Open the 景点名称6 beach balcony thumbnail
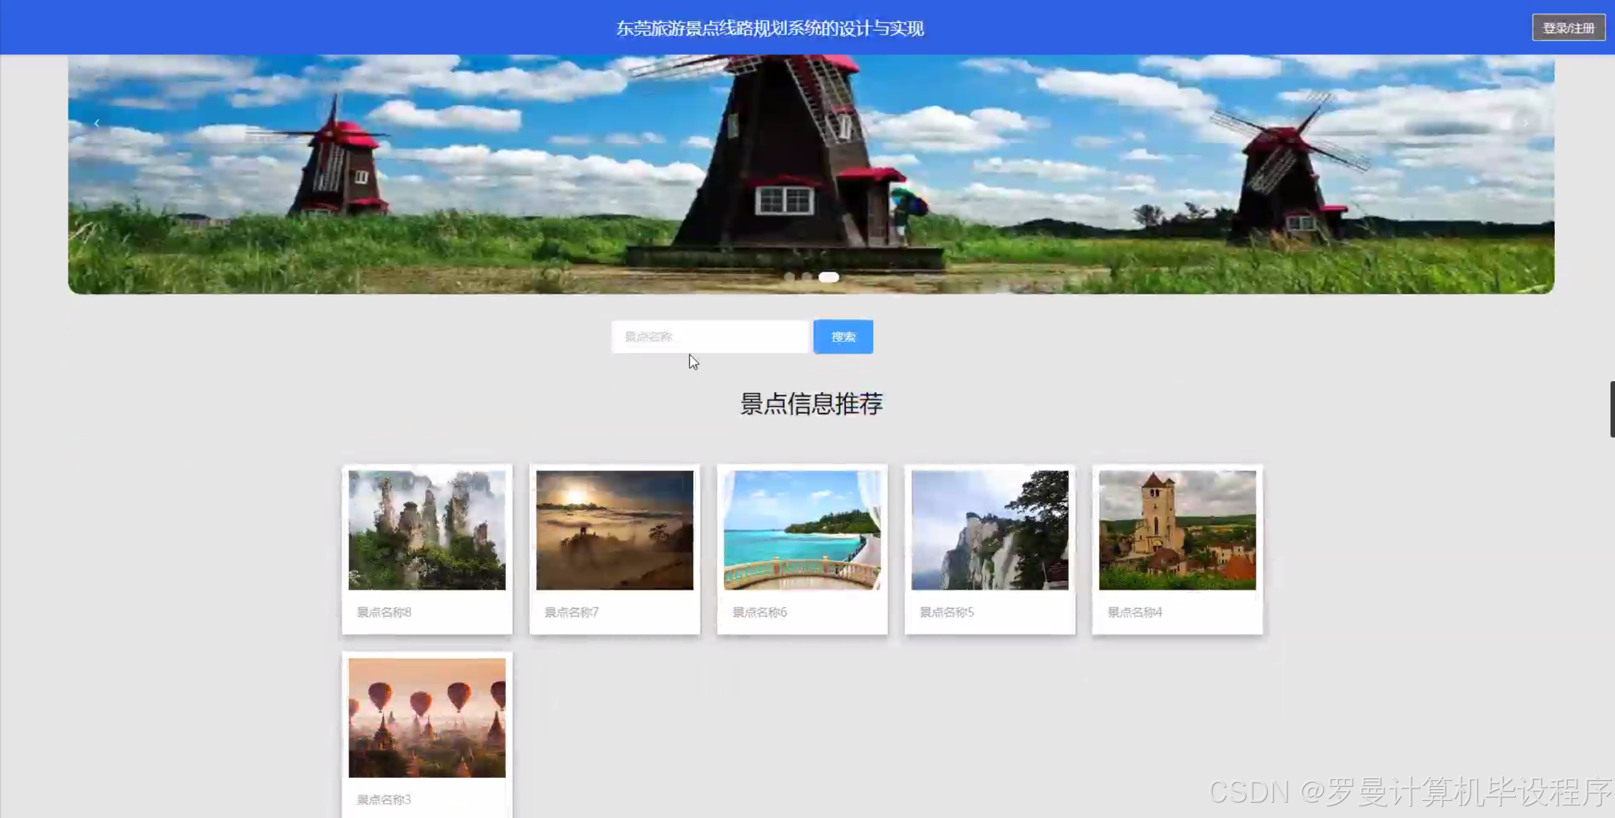1615x818 pixels. pyautogui.click(x=802, y=530)
